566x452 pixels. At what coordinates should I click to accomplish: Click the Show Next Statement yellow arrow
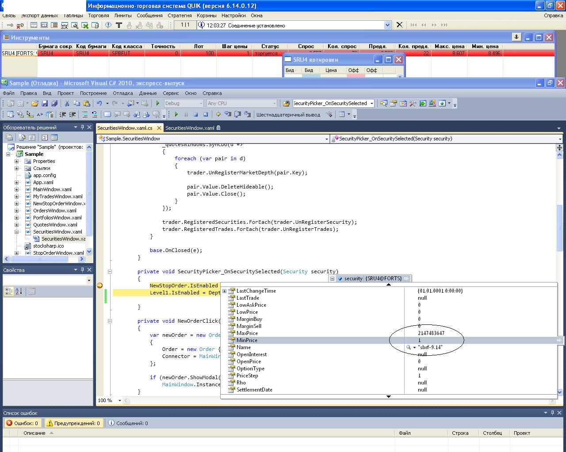pyautogui.click(x=218, y=114)
